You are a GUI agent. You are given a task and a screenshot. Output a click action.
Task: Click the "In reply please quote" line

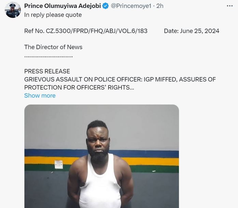coord(53,15)
